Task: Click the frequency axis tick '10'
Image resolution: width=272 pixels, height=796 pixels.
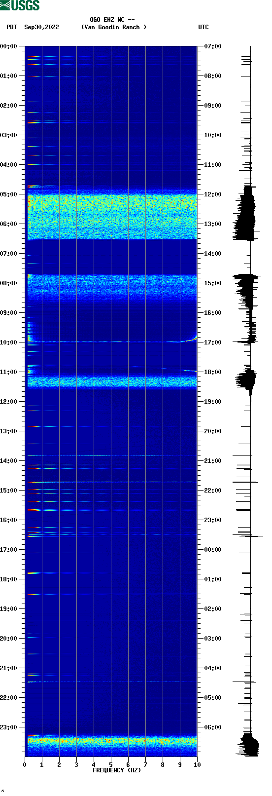Action: (x=197, y=765)
